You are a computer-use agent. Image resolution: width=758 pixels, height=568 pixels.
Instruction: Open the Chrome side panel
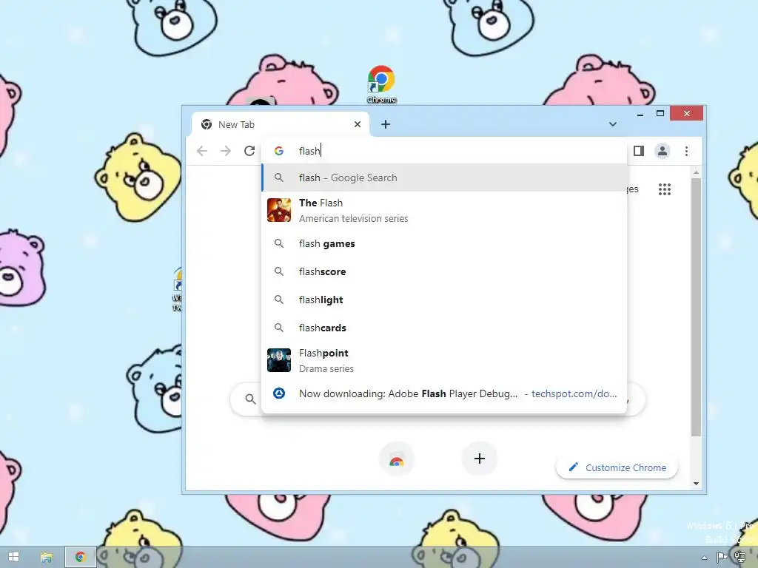[639, 151]
